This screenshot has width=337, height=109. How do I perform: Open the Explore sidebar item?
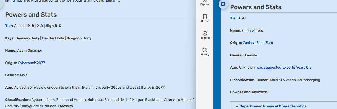205,3
